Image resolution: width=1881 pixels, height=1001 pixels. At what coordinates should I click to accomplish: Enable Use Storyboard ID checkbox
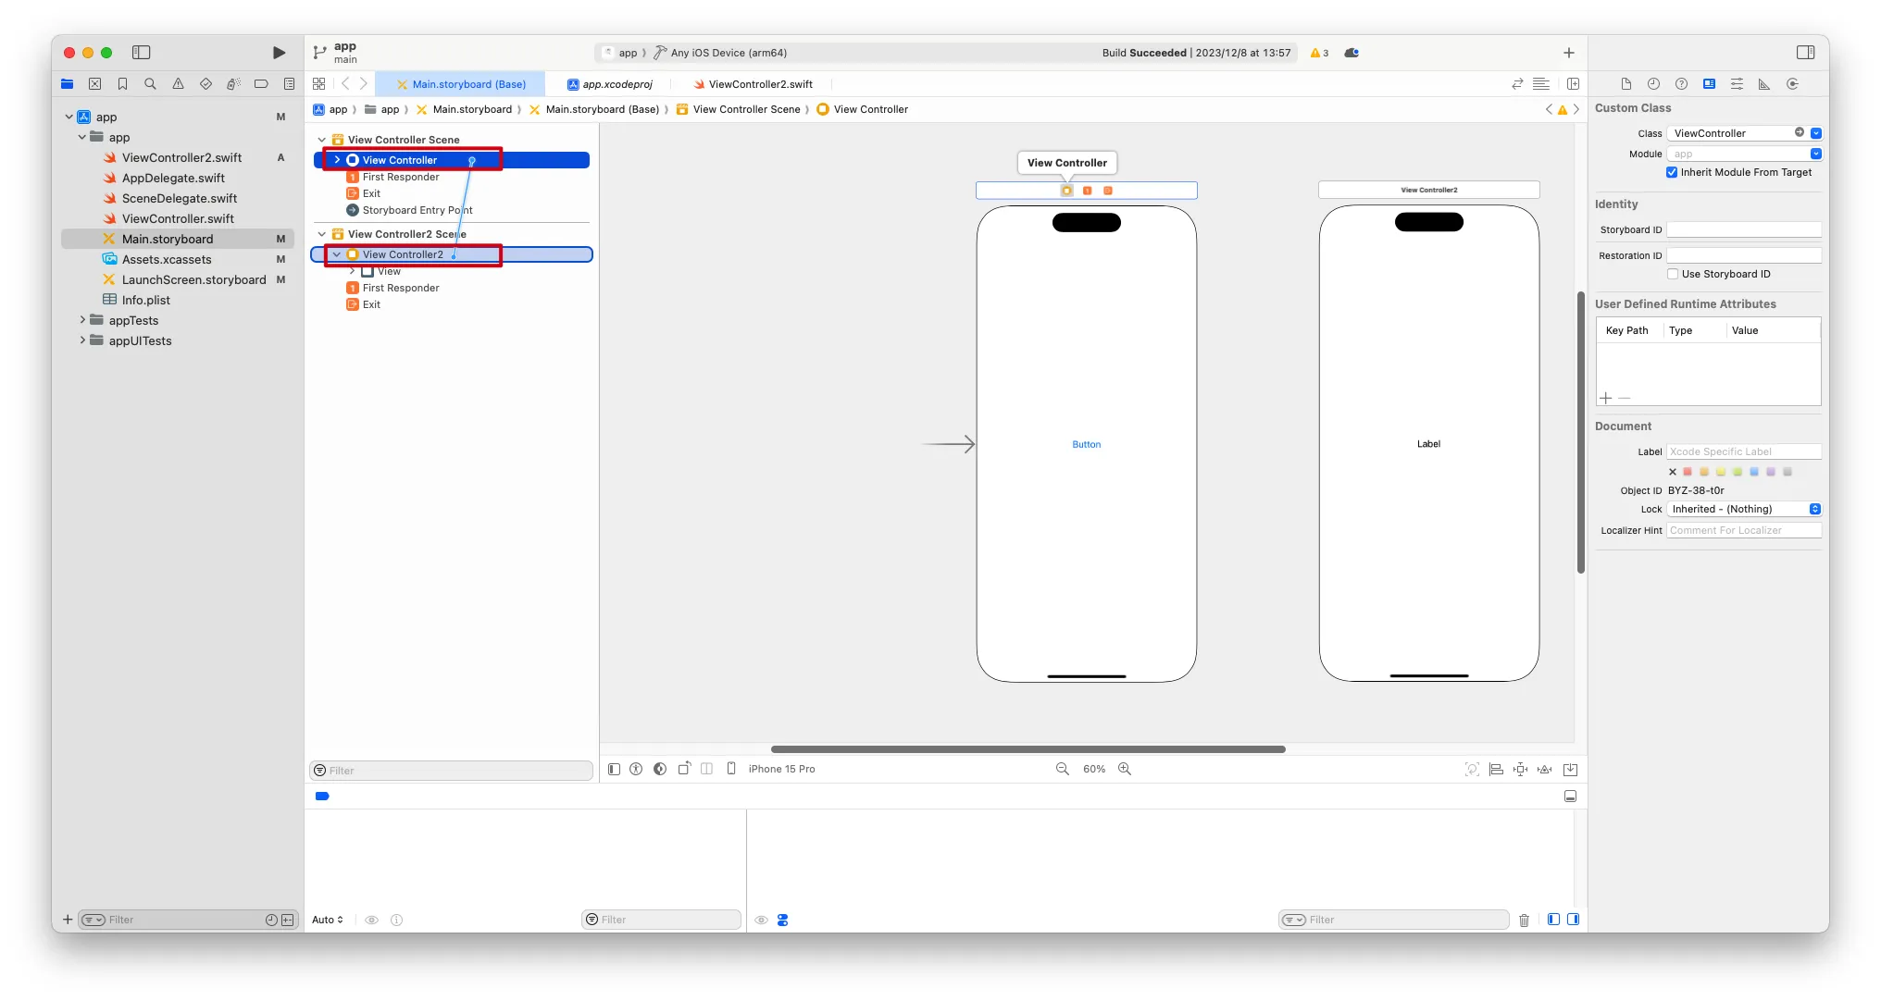tap(1673, 274)
